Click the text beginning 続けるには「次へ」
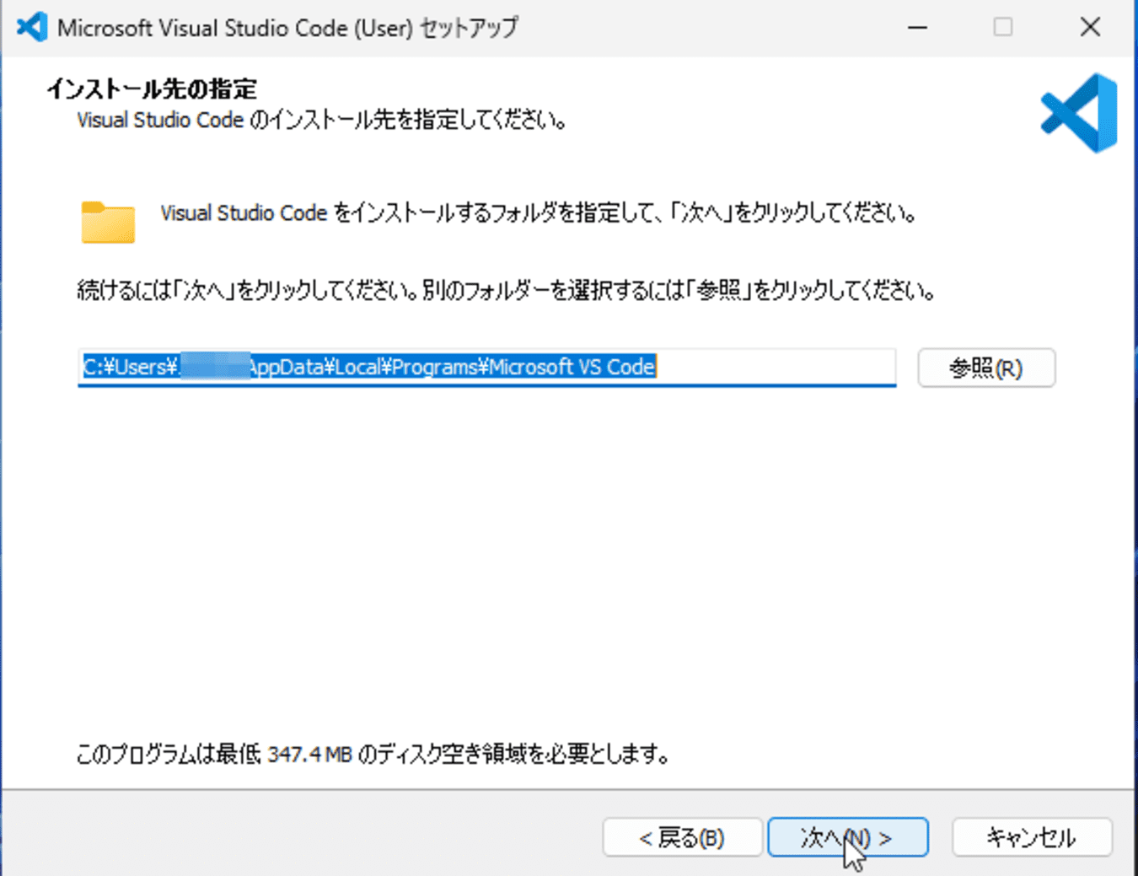Viewport: 1138px width, 876px height. (x=506, y=291)
